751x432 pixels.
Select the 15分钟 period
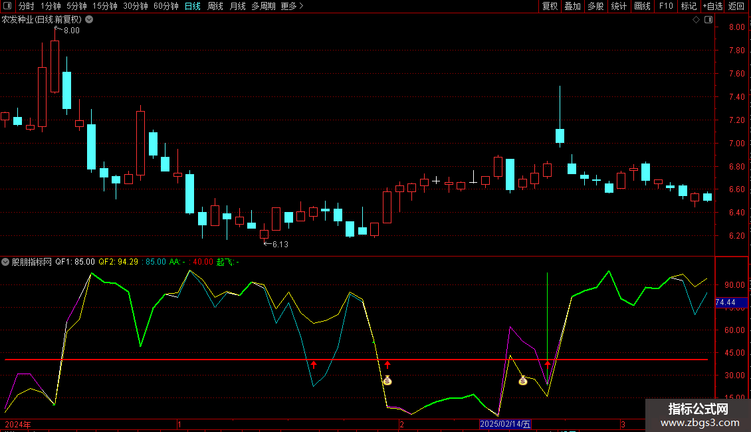(x=104, y=6)
